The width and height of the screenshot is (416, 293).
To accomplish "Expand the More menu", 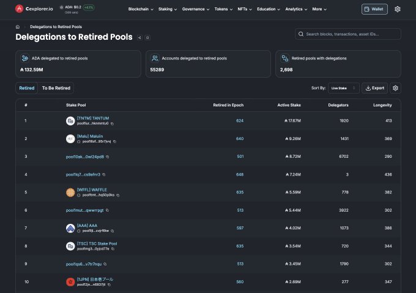I will pyautogui.click(x=319, y=9).
